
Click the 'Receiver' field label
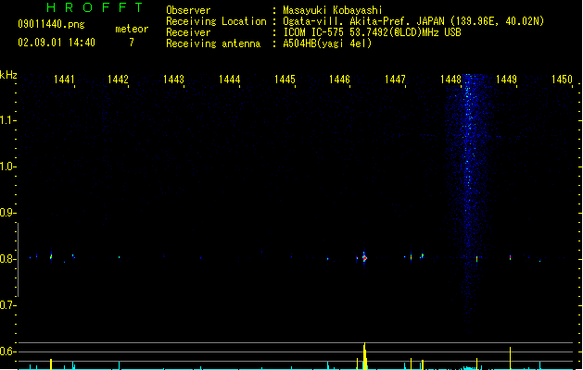(x=188, y=32)
